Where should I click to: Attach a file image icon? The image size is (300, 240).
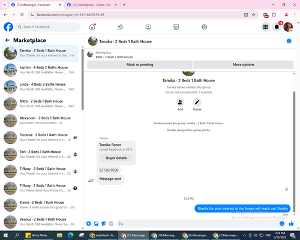click(96, 224)
